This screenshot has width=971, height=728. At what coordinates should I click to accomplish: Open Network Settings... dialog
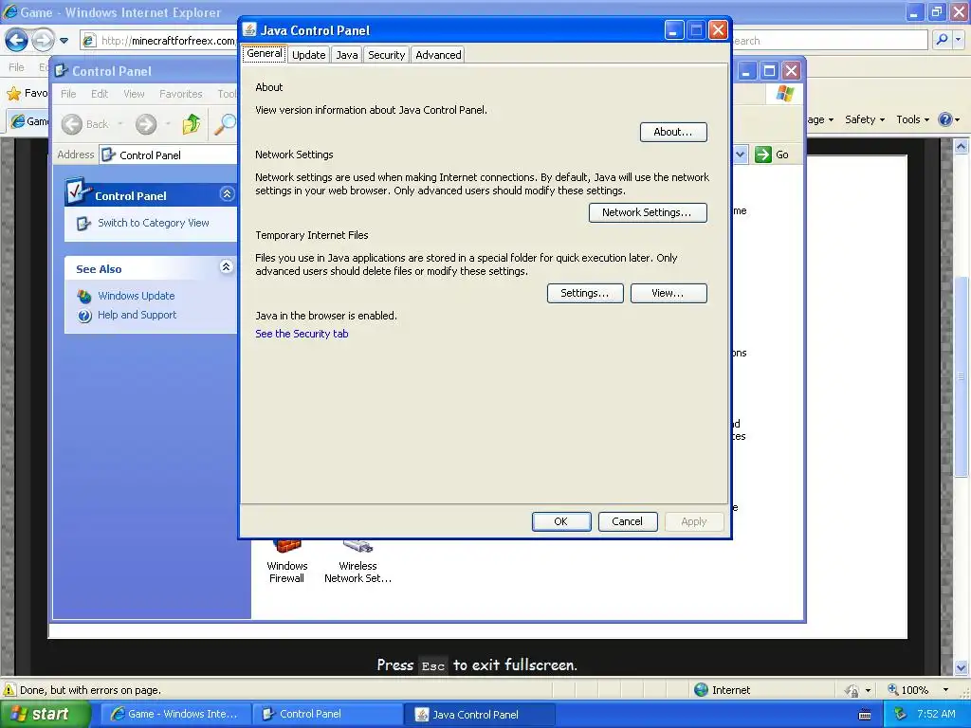648,212
